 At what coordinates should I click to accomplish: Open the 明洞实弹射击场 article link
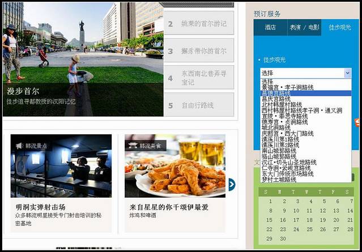tap(41, 207)
